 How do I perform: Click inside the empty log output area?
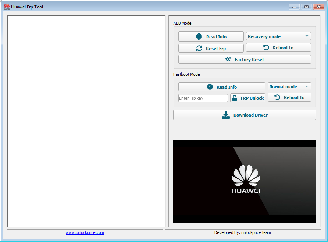pyautogui.click(x=86, y=121)
